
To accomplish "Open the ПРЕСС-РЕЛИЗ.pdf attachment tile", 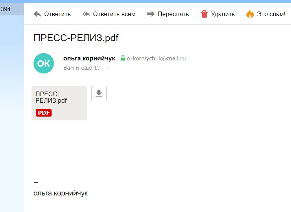I will 59,103.
